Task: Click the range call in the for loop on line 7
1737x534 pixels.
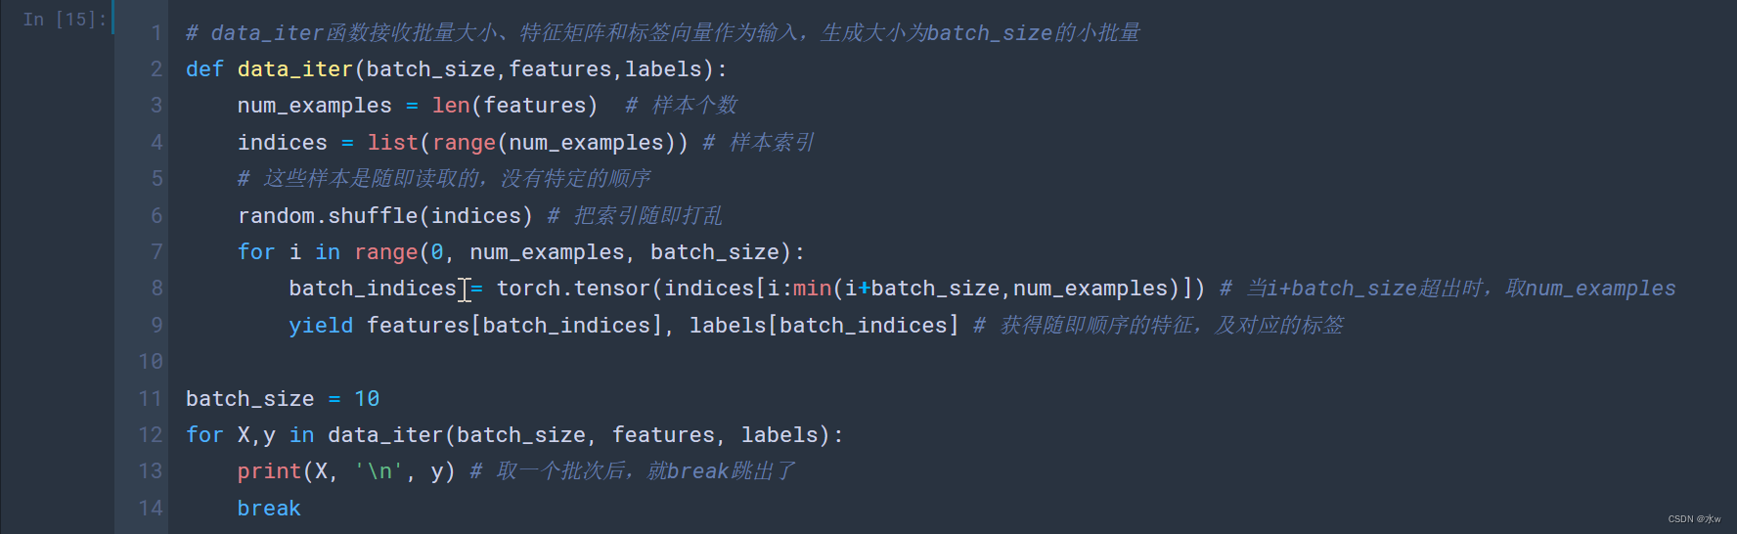Action: click(x=385, y=252)
